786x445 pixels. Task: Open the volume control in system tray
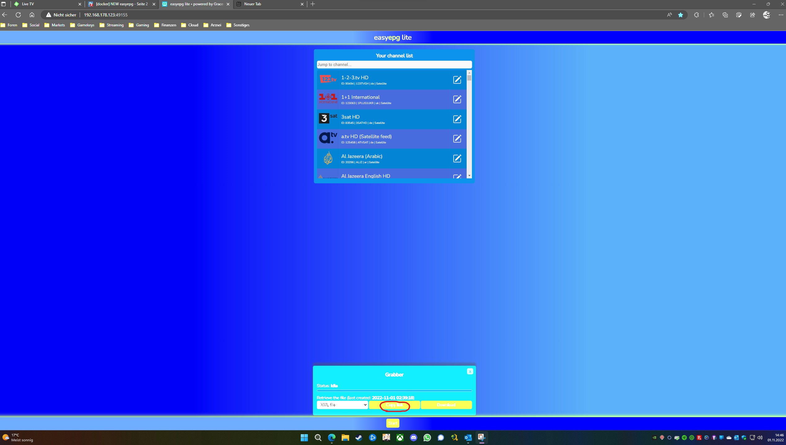pyautogui.click(x=760, y=438)
